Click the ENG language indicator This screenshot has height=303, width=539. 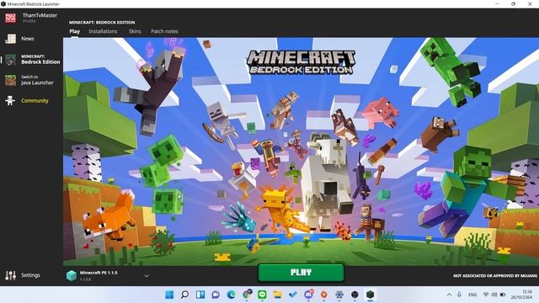pos(472,295)
